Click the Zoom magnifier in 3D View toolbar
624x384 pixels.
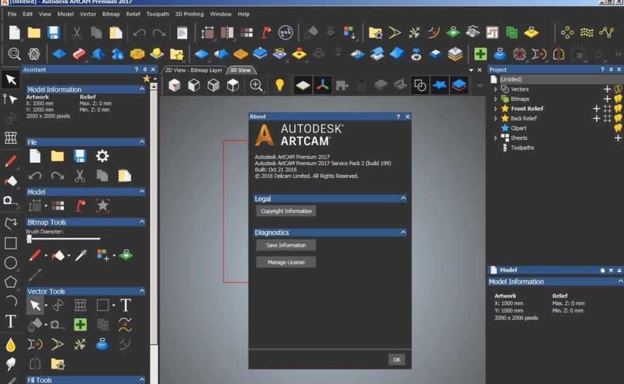tap(256, 85)
